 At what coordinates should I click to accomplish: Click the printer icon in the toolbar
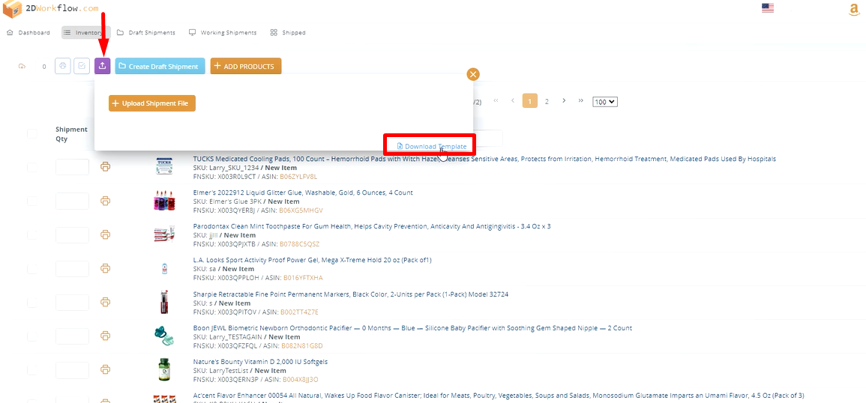pos(63,66)
